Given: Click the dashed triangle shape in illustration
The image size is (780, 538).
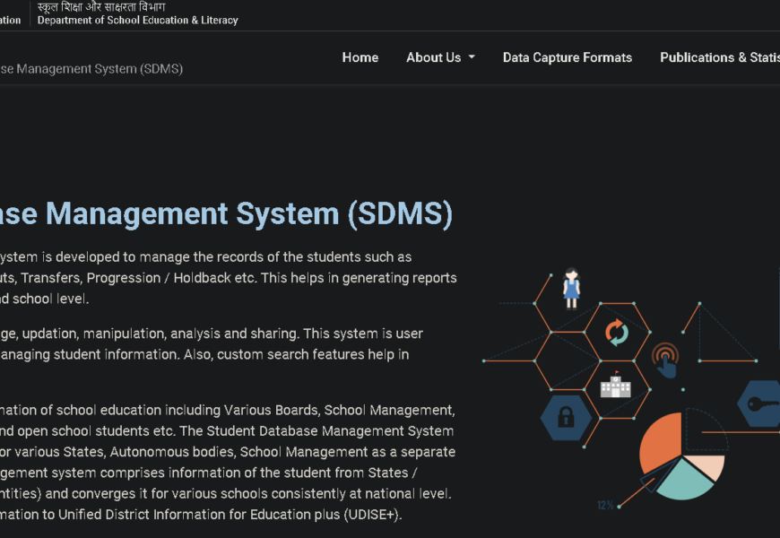Looking at the screenshot, I should click(x=724, y=336).
